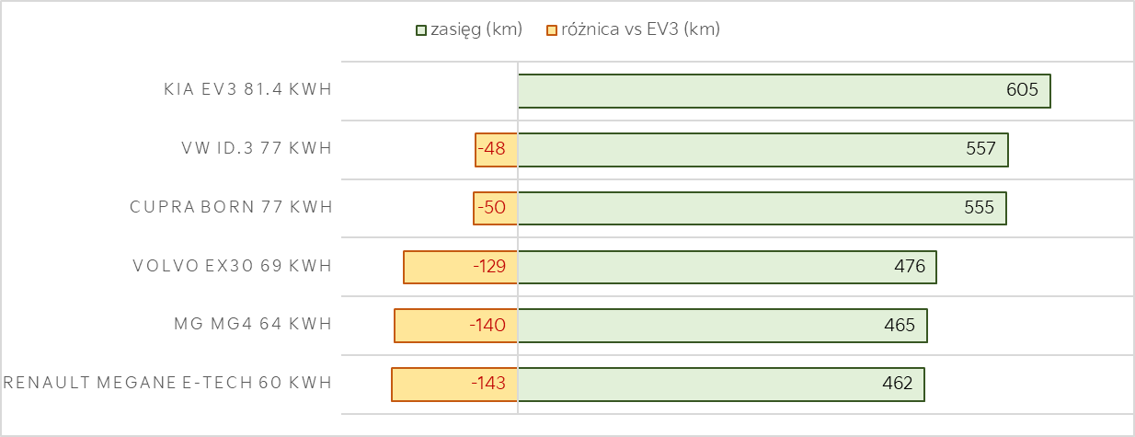Select 'RENAULT MEGANE E-TECH 60 KWH' label
This screenshot has height=437, width=1135.
click(x=167, y=384)
